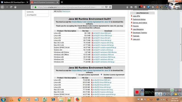Open Developer Training resource link
The height and width of the screenshot is (102, 182).
click(140, 33)
